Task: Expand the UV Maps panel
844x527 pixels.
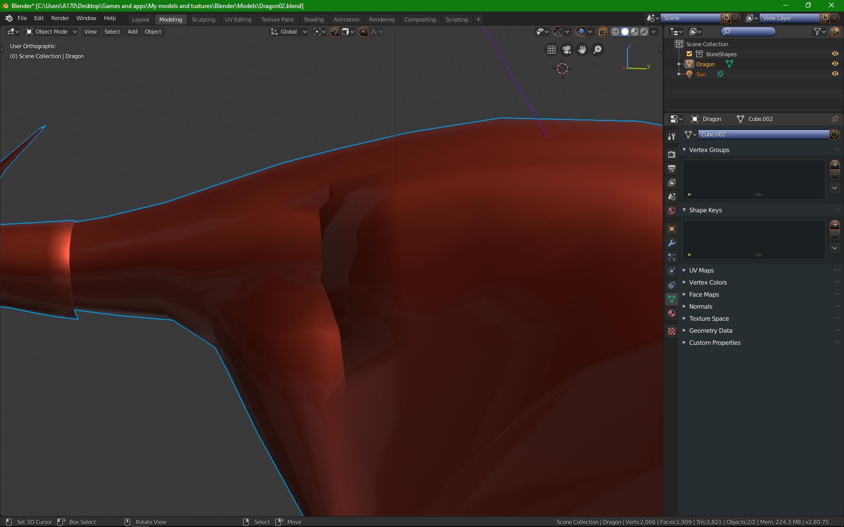Action: click(x=684, y=270)
